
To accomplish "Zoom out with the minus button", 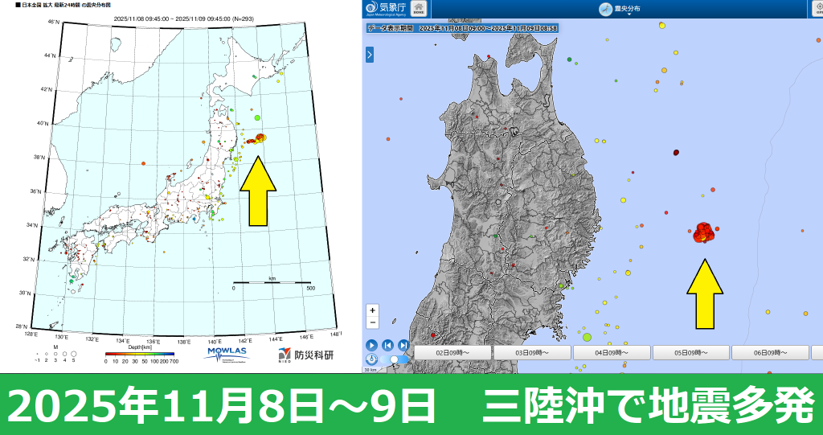I will point(372,322).
